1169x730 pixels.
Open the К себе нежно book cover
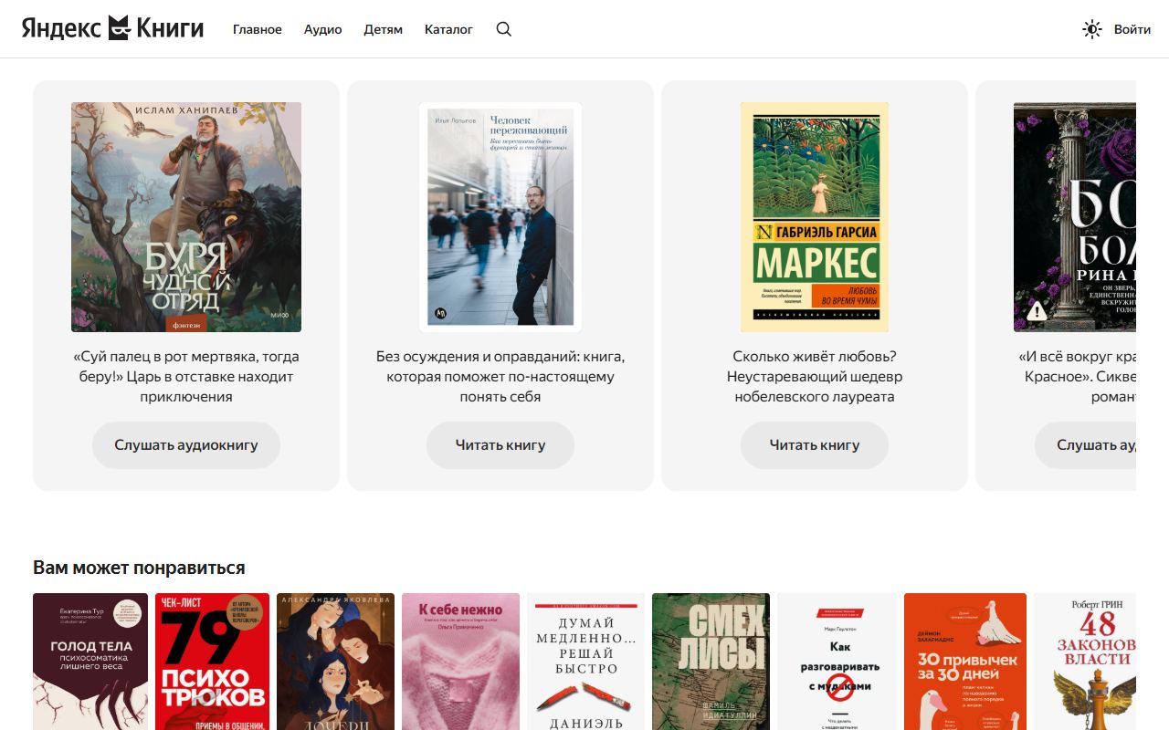pos(461,662)
